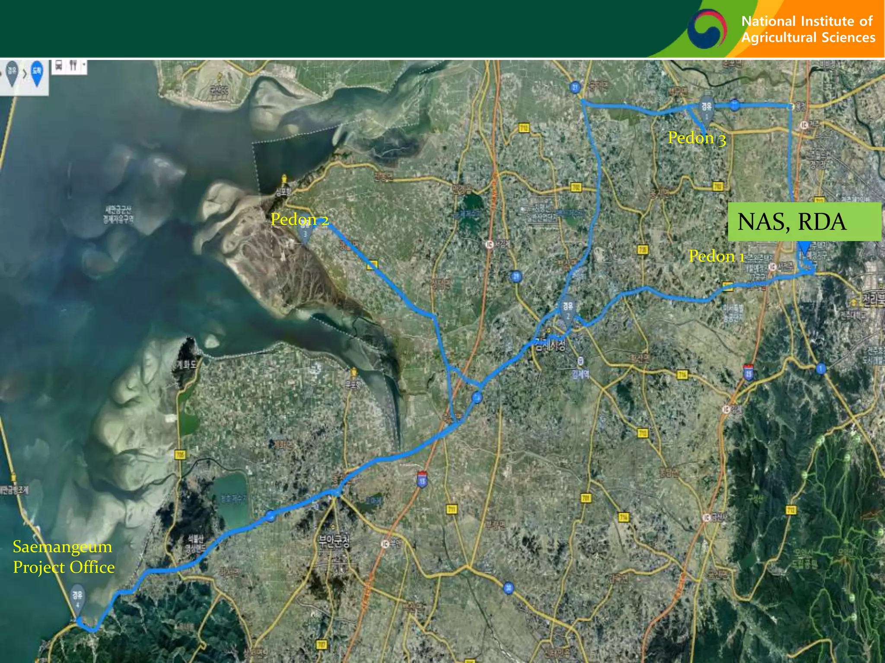Select the restaurant fork-and-knife icon
Screen dimensions: 885x663
click(x=73, y=66)
